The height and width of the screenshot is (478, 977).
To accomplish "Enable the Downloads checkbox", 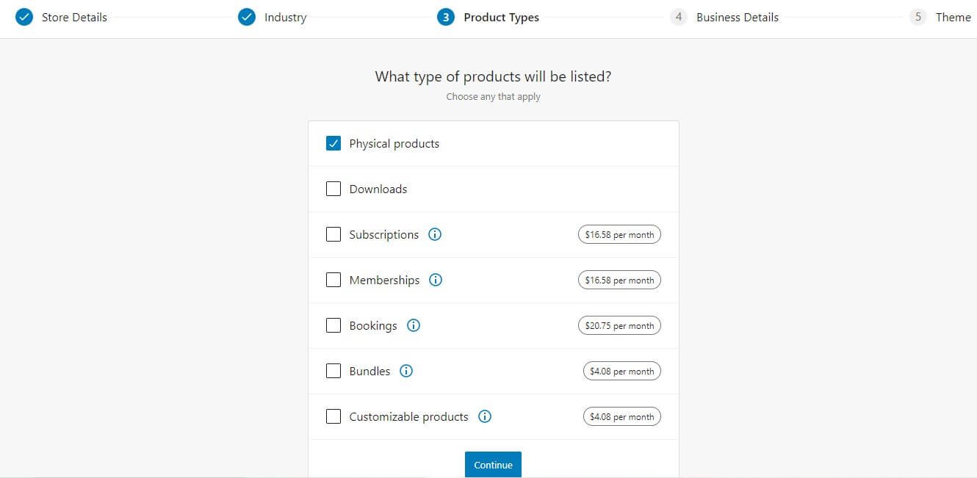I will click(334, 189).
